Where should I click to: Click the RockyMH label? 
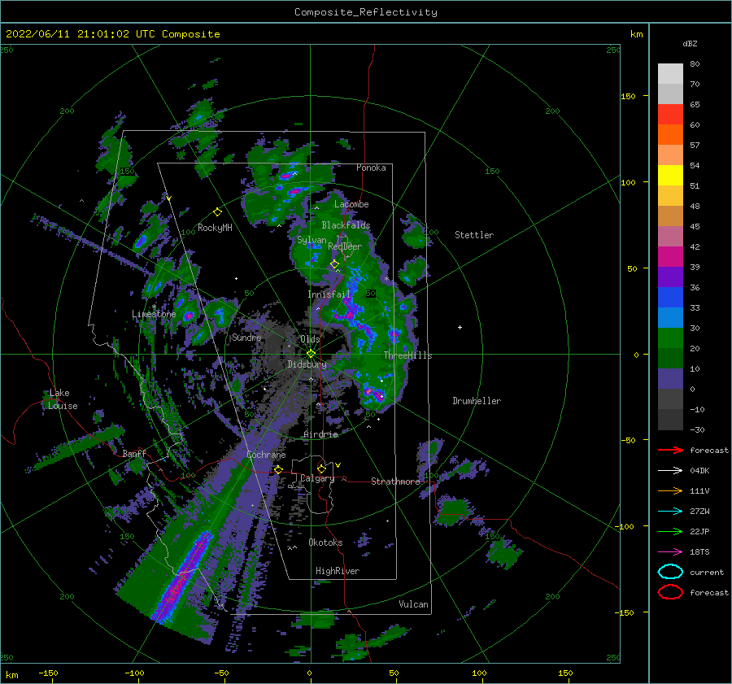click(x=215, y=228)
